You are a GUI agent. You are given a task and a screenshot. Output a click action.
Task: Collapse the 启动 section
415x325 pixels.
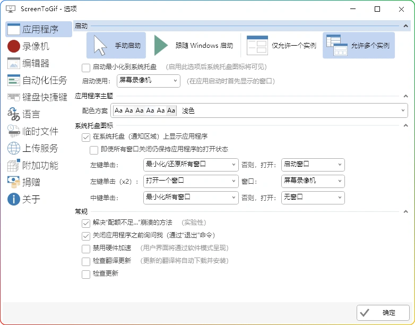(x=405, y=26)
